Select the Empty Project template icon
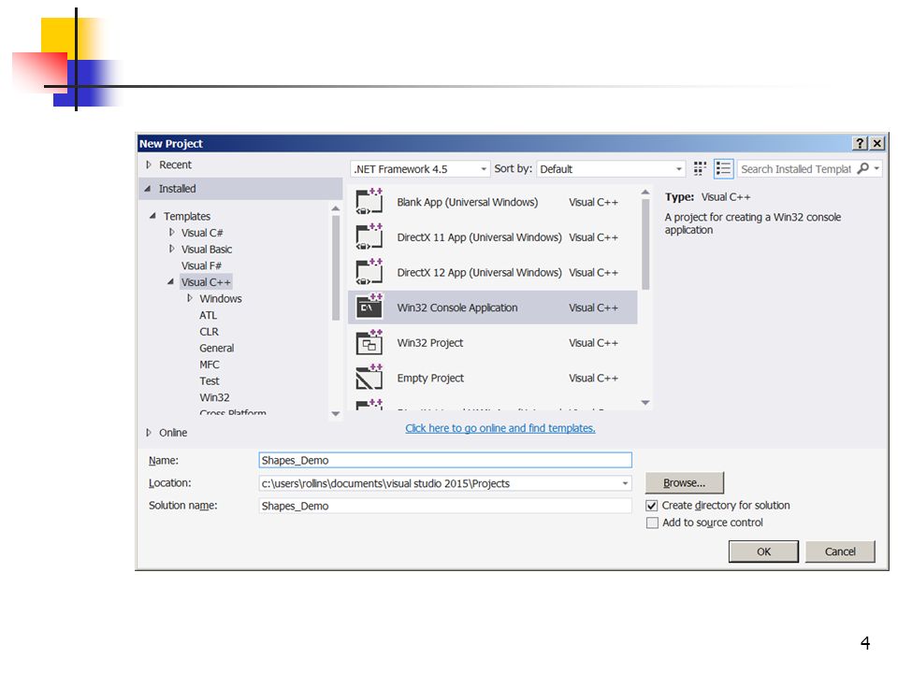Image resolution: width=898 pixels, height=673 pixels. click(369, 378)
